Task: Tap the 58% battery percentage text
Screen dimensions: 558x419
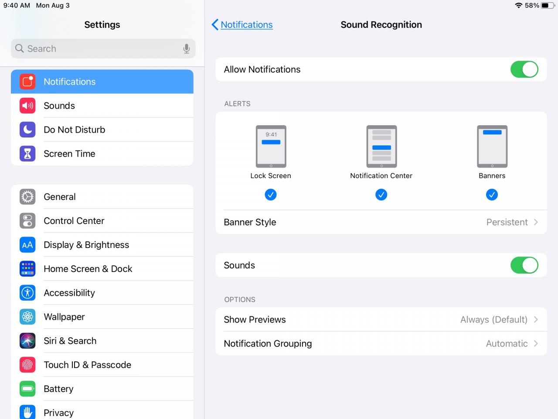Action: (x=532, y=5)
